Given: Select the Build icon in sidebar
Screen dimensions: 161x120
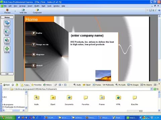Looking at the screenshot, I should click(x=7, y=32).
